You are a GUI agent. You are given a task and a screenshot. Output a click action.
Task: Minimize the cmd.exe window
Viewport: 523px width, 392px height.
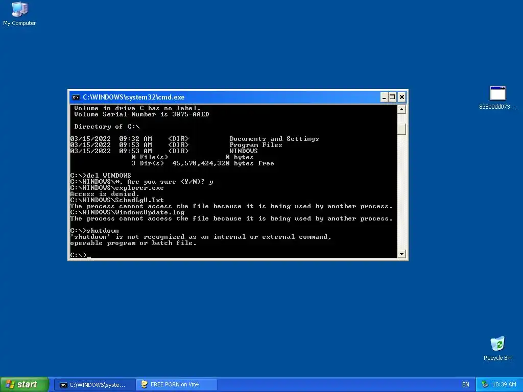click(x=384, y=97)
